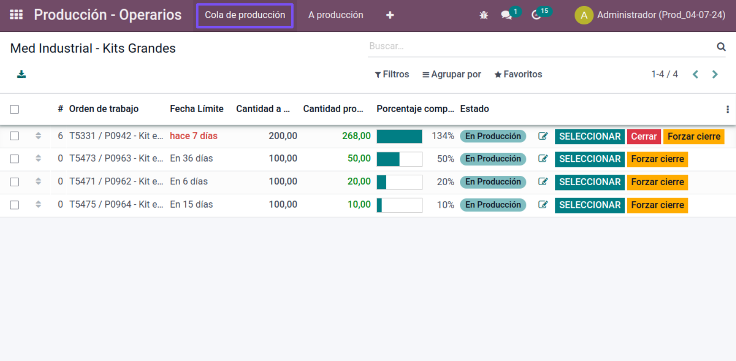This screenshot has height=361, width=736.
Task: Click the plus icon in top menu
Action: [x=390, y=15]
